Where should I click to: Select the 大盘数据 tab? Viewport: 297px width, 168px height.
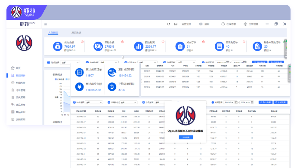coord(53,33)
